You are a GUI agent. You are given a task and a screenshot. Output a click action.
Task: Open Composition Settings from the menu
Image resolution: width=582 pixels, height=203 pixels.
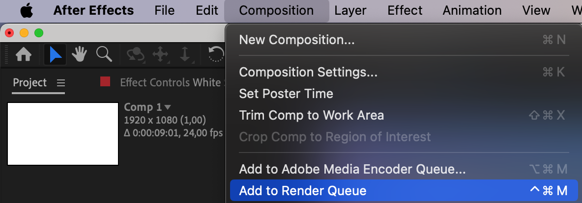[308, 72]
